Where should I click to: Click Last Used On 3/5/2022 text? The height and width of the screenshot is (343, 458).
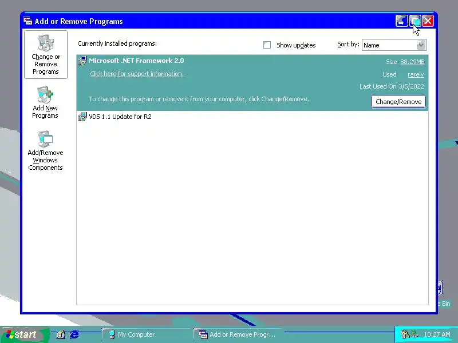click(392, 86)
